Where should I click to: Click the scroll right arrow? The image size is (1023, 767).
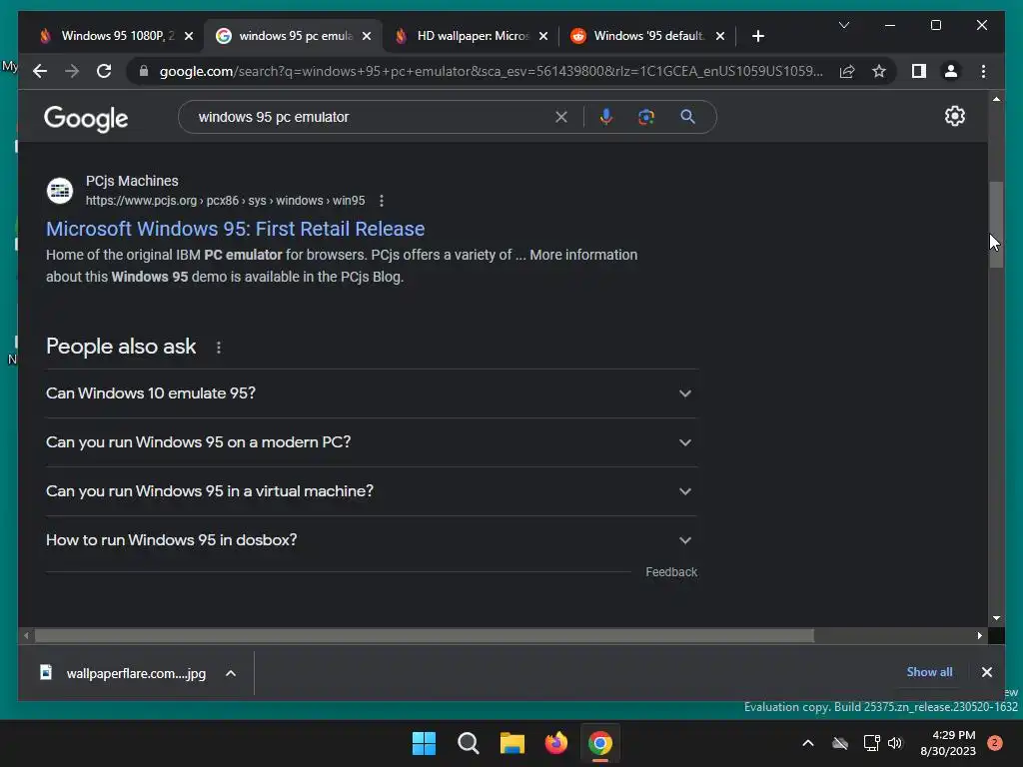[x=979, y=635]
